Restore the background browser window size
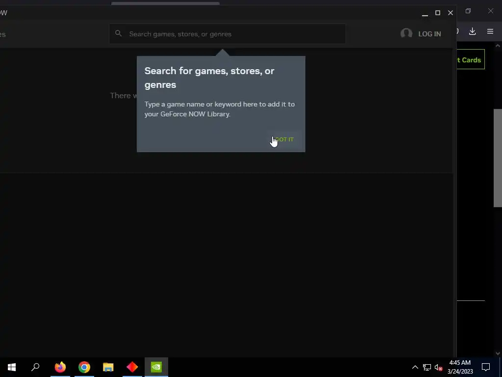 (x=468, y=11)
